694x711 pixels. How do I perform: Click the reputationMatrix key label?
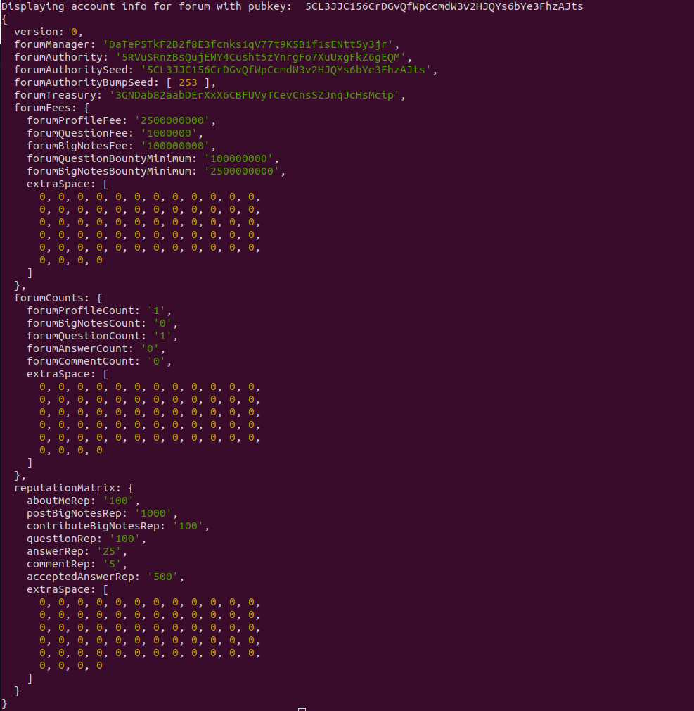pyautogui.click(x=68, y=488)
